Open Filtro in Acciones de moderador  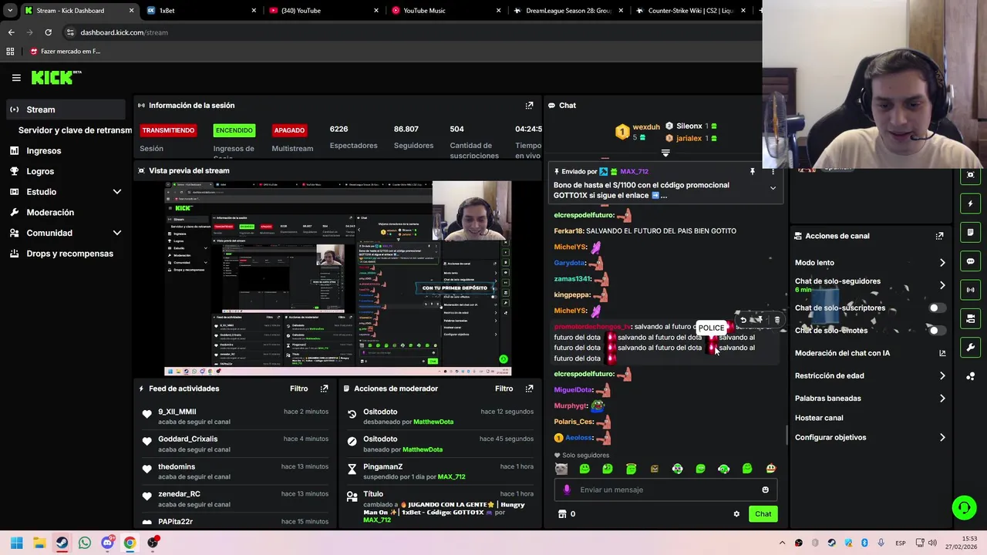coord(504,388)
